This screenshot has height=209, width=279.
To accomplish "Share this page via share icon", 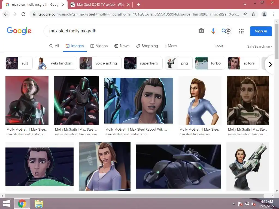I will (x=245, y=14).
